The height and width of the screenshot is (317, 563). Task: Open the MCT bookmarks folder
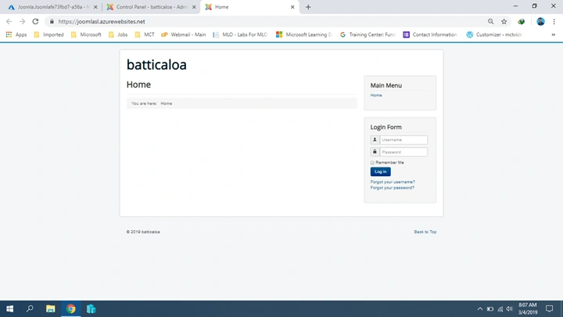pos(145,34)
